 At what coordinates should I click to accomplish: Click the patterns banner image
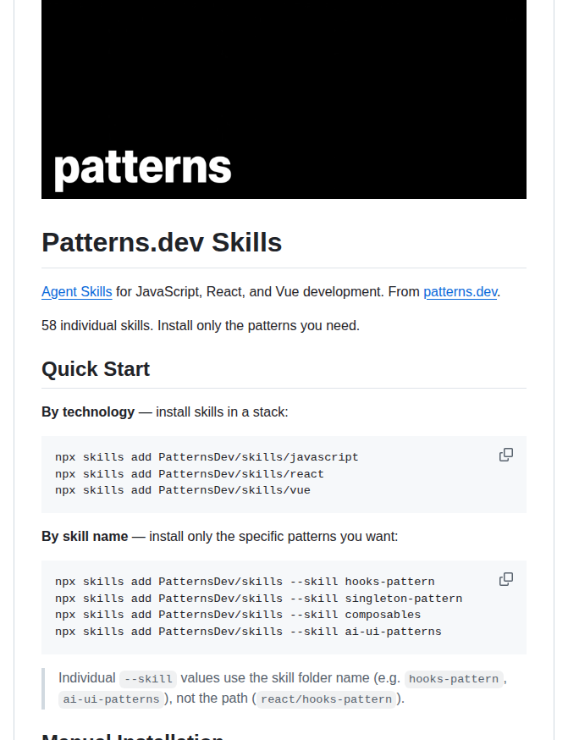pos(284,99)
